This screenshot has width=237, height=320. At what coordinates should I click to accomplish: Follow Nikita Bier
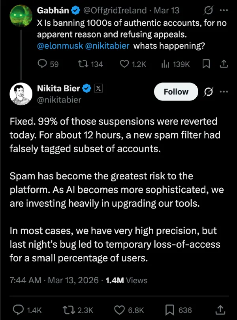click(x=176, y=92)
